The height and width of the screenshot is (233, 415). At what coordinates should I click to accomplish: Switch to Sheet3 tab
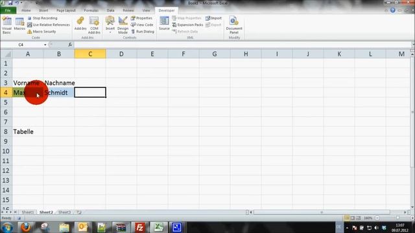click(x=64, y=212)
